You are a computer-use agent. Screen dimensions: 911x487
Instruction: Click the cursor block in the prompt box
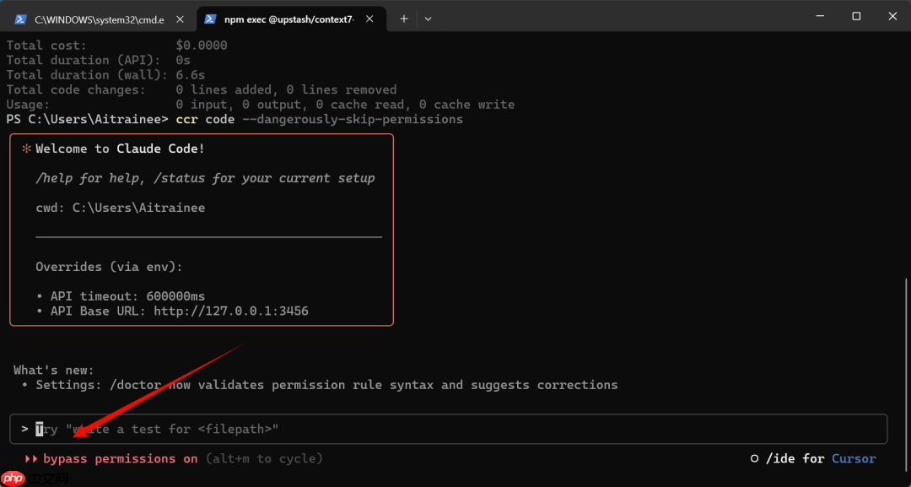40,429
